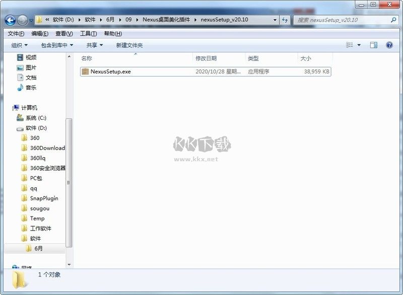Viewport: 403px width, 295px height.
Task: Open the 编辑(E) menu
Action: [40, 34]
